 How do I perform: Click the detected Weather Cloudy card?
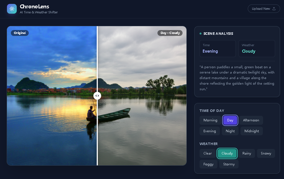(x=257, y=48)
